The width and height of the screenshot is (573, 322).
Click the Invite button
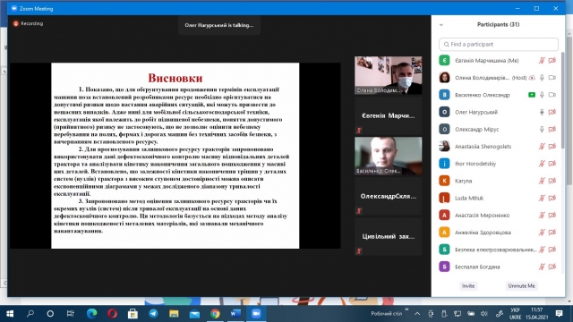tap(468, 286)
